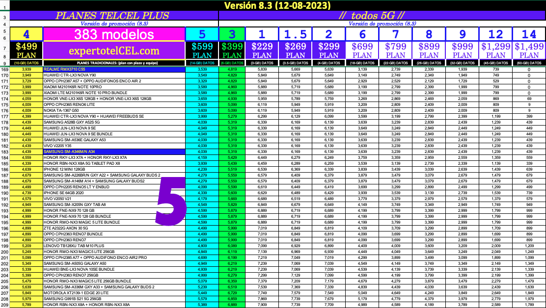The image size is (546, 308).
Task: Click the $499 plan price for IPHONE 12 MINI
Action: (26, 169)
